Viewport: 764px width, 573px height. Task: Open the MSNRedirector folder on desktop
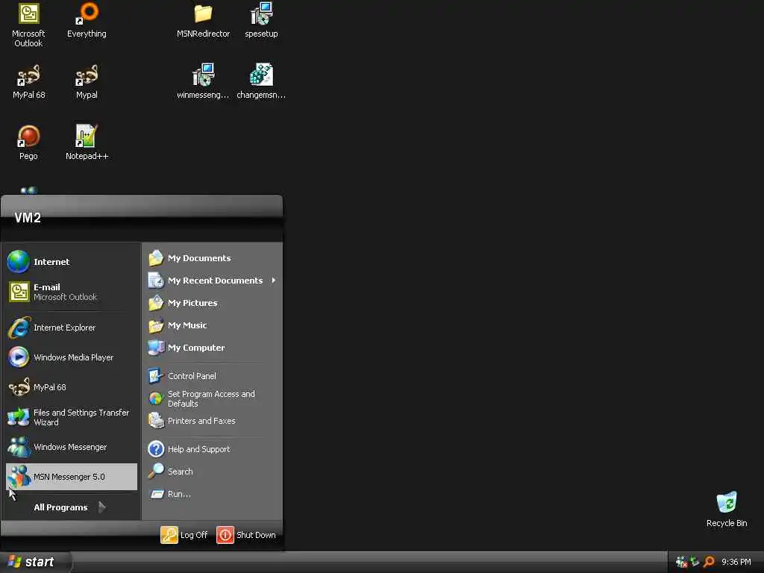[x=203, y=20]
